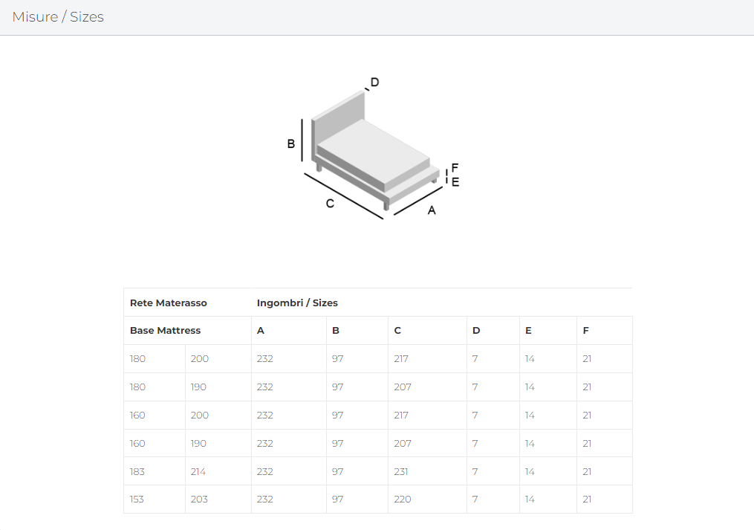
Task: Click label B on the bed diagram
Action: (291, 143)
